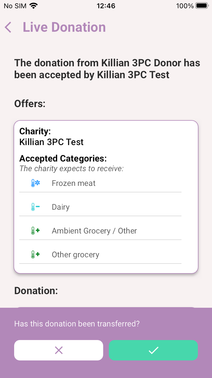Screen dimensions: 212x378
Task: Tap thermometer icon beside Ambient Grocery / Other
Action: click(35, 231)
